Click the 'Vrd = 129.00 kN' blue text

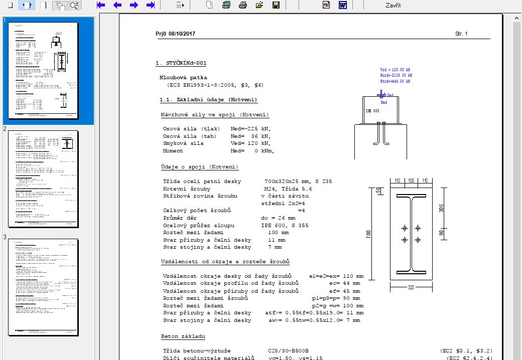(x=395, y=70)
